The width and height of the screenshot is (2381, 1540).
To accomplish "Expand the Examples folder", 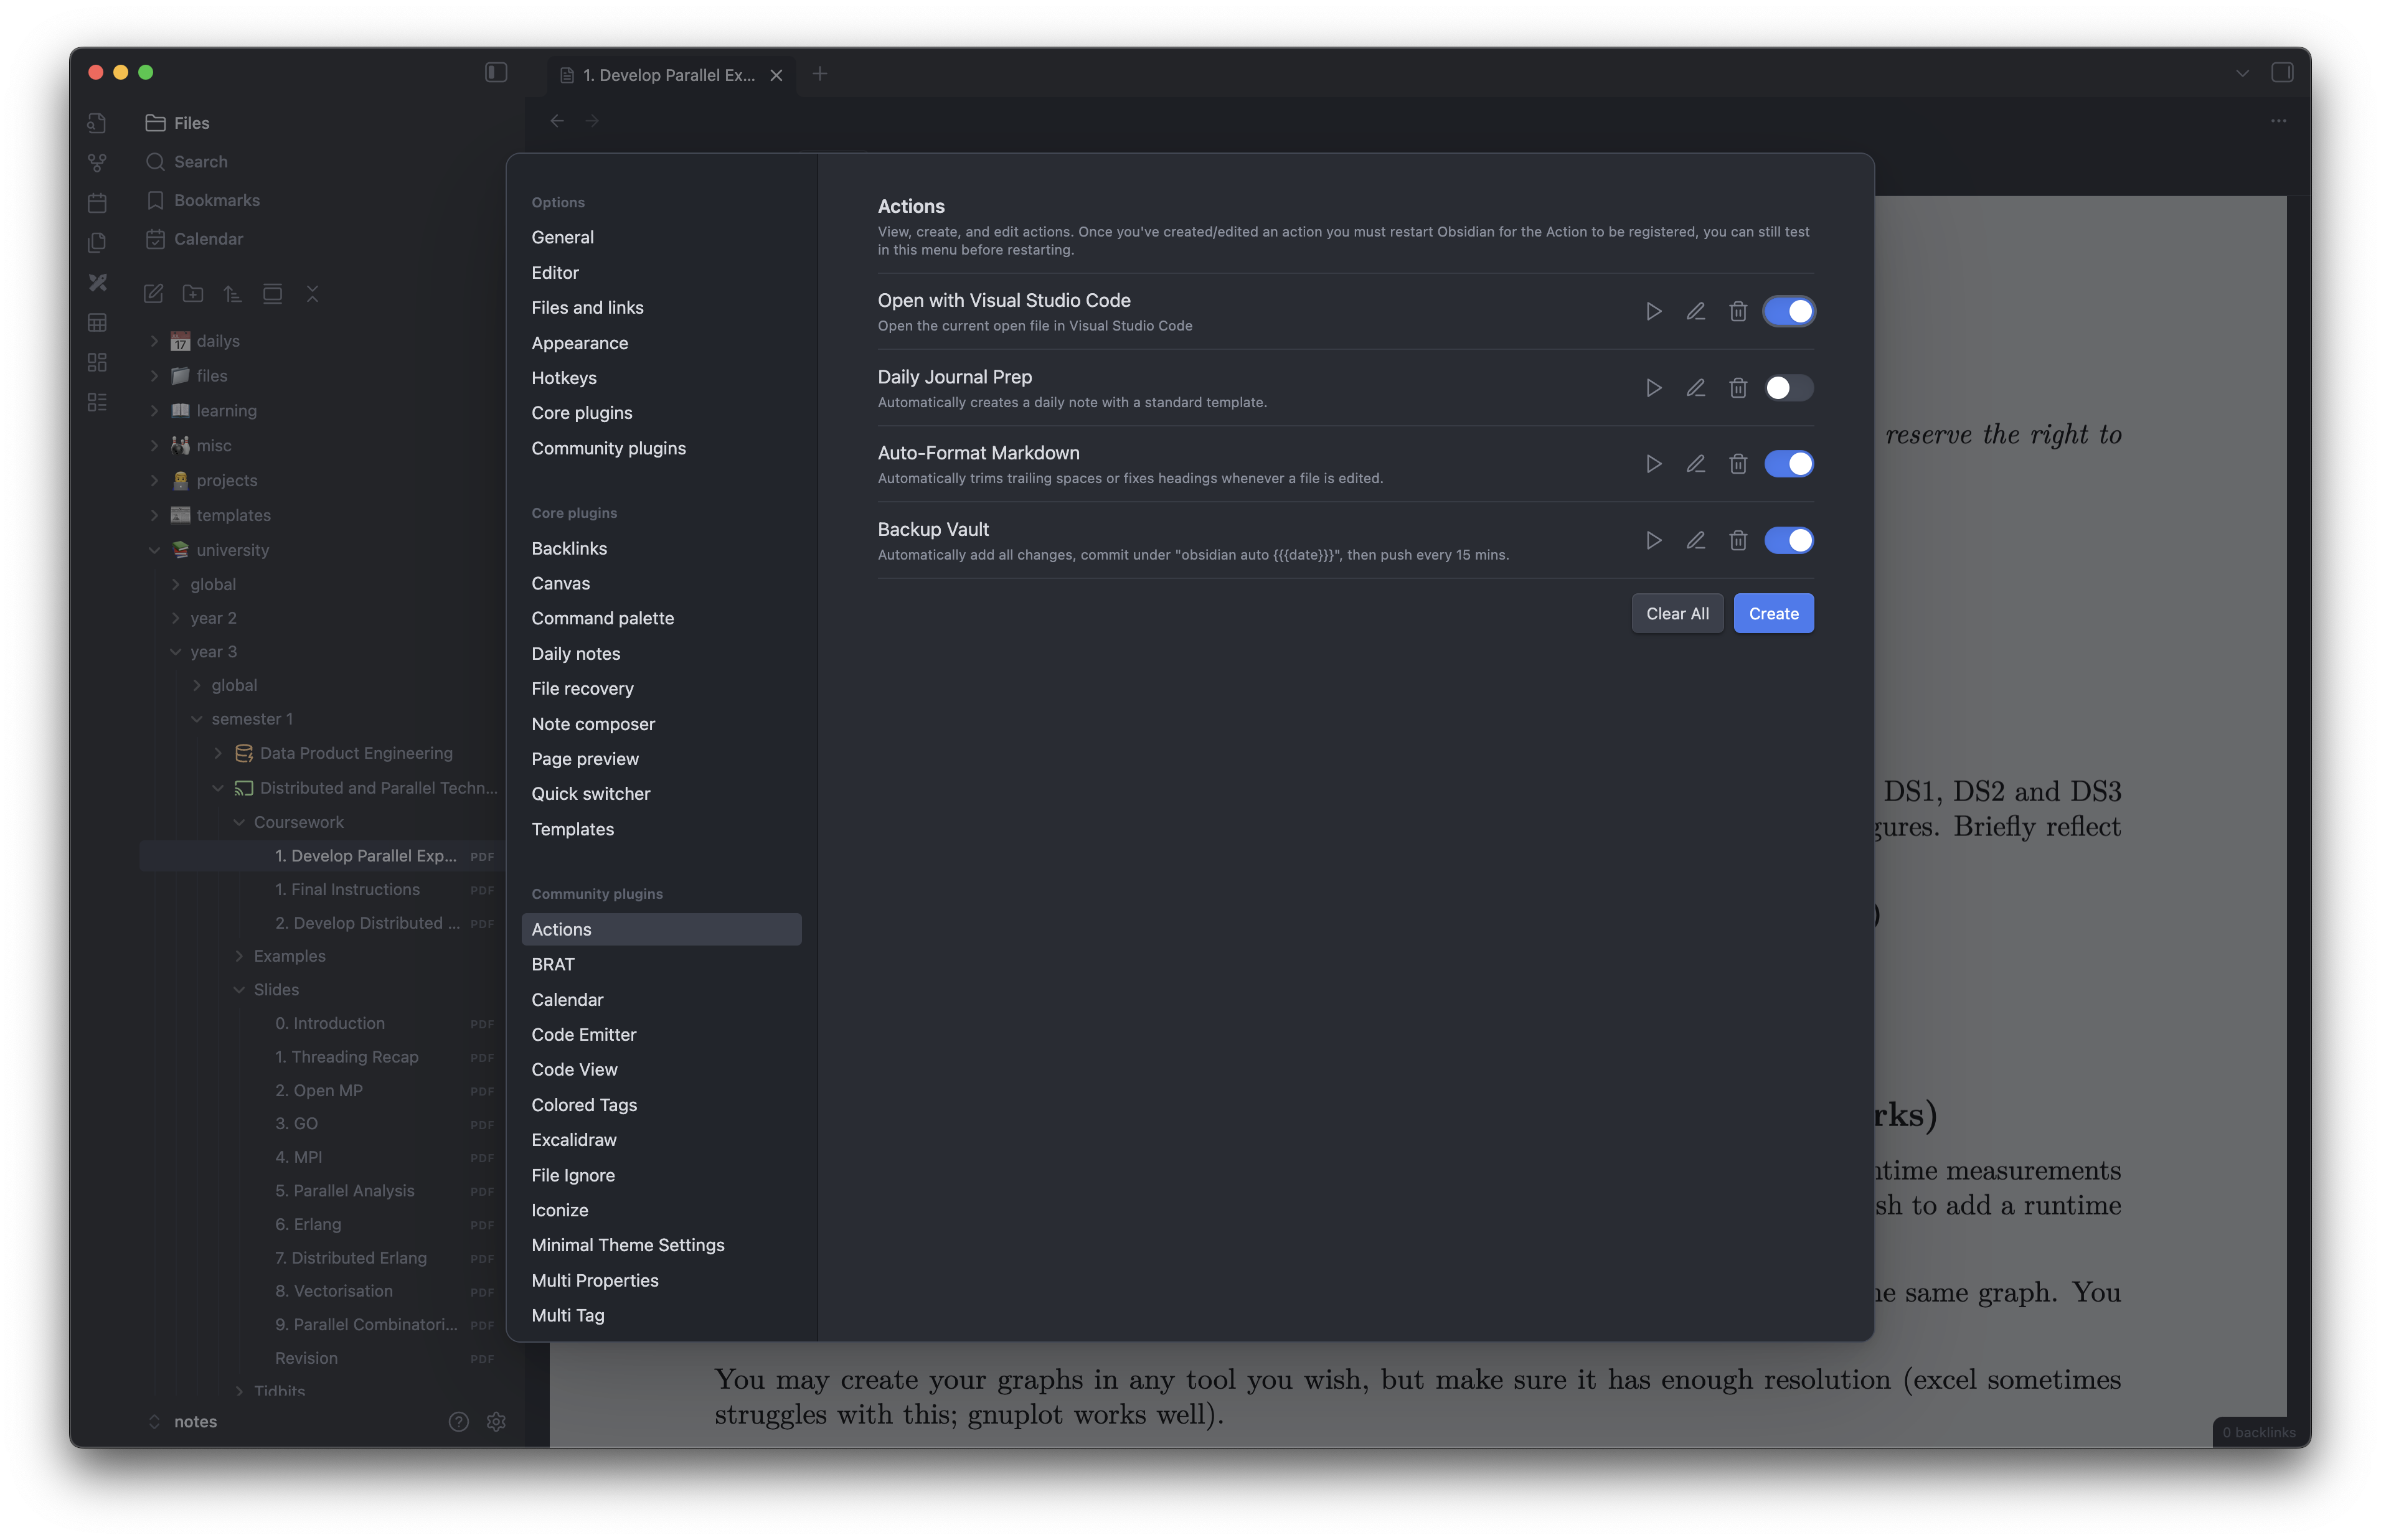I will coord(239,956).
